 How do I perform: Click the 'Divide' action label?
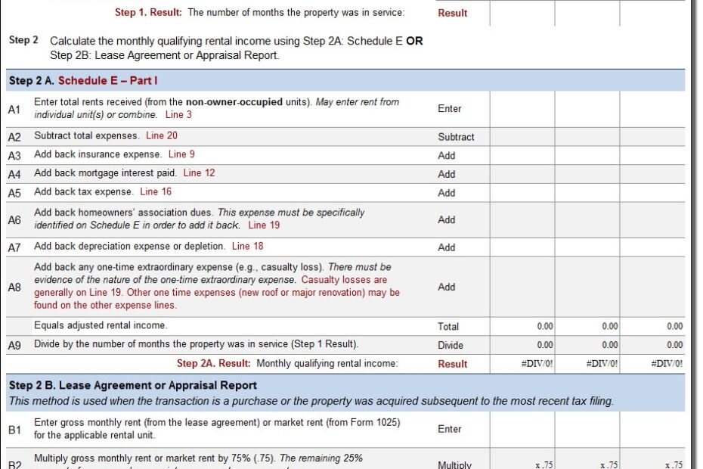coord(451,346)
